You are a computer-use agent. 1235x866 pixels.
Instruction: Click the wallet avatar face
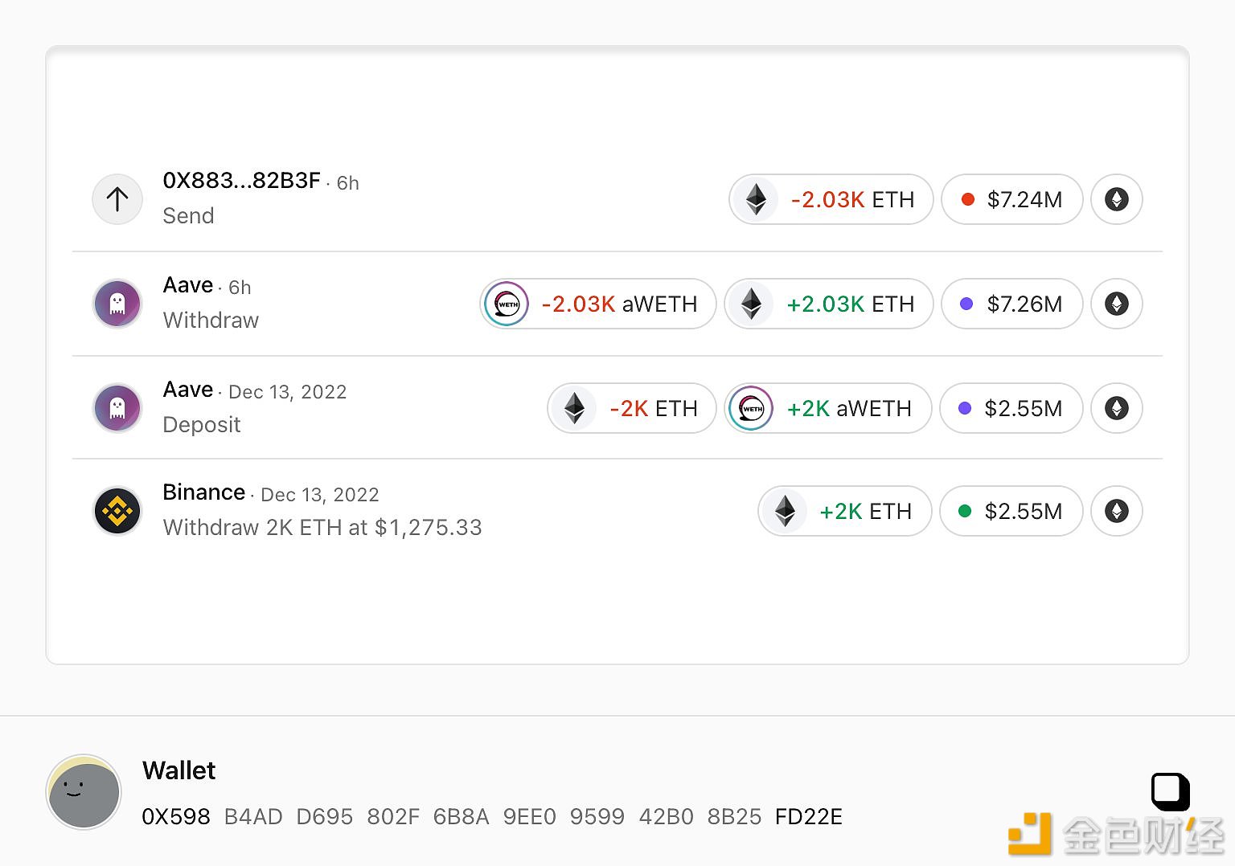[x=84, y=792]
